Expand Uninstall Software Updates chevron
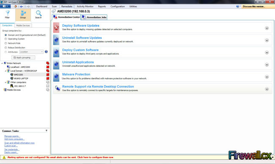The width and height of the screenshot is (275, 164). [267, 40]
